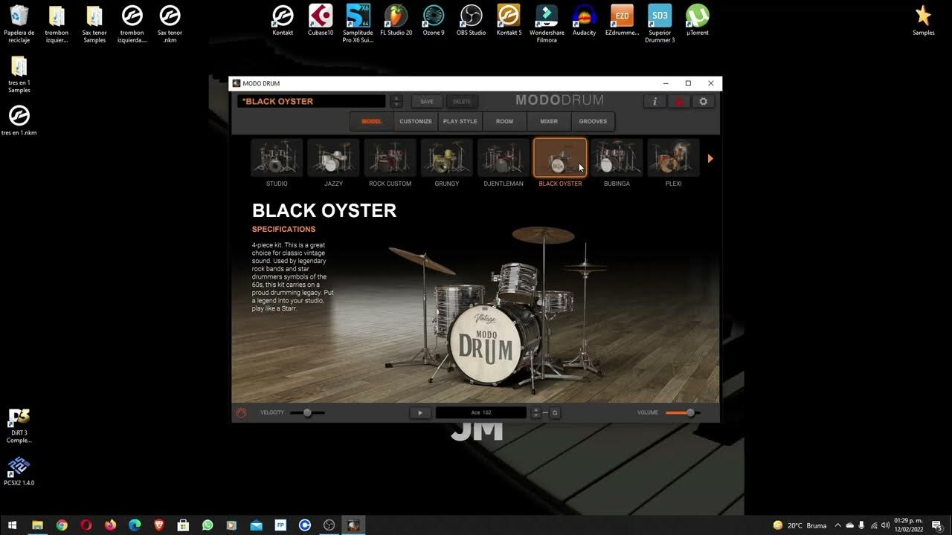Open the Kontakt desktop shortcut

pos(283,21)
